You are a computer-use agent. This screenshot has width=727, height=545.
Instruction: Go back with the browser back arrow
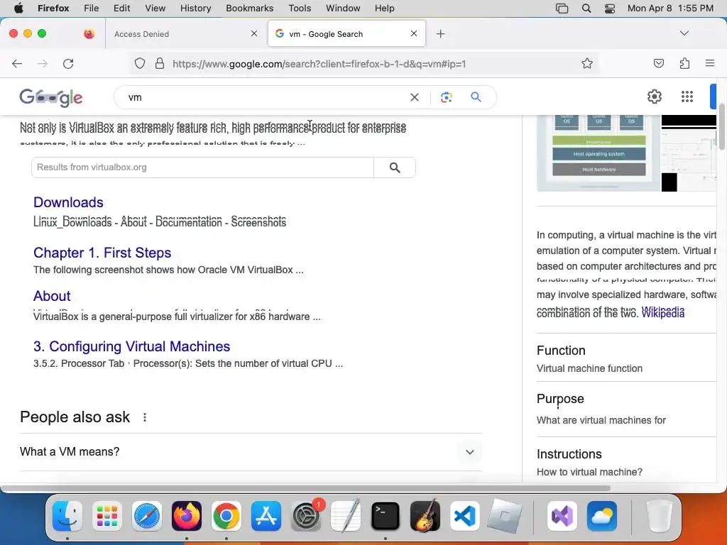click(x=17, y=63)
